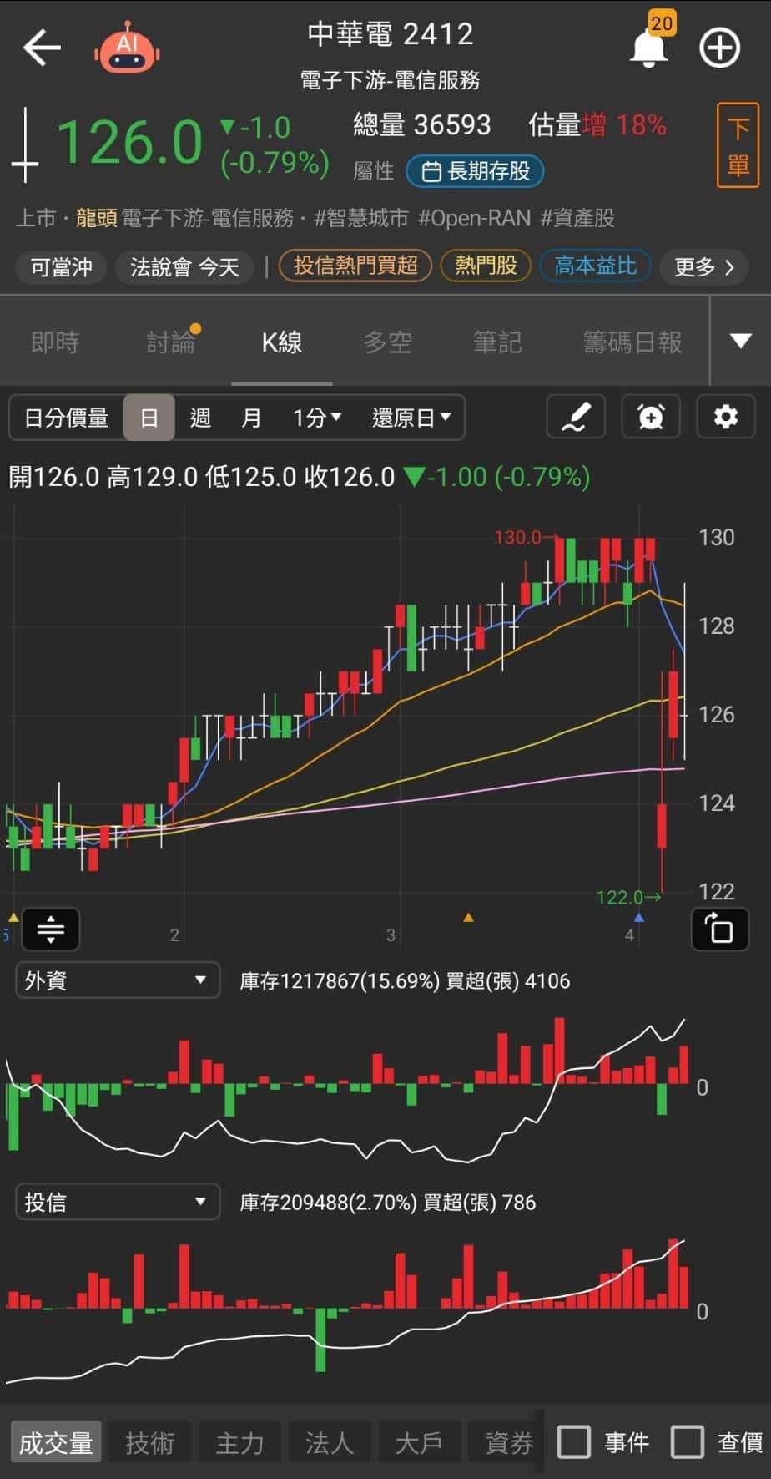Enable 查價 checkbox
Screen dimensions: 771x1479
(x=687, y=1442)
